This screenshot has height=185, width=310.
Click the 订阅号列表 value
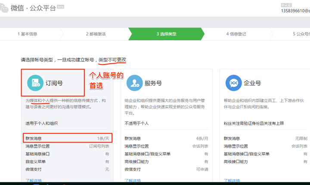pos(99,146)
